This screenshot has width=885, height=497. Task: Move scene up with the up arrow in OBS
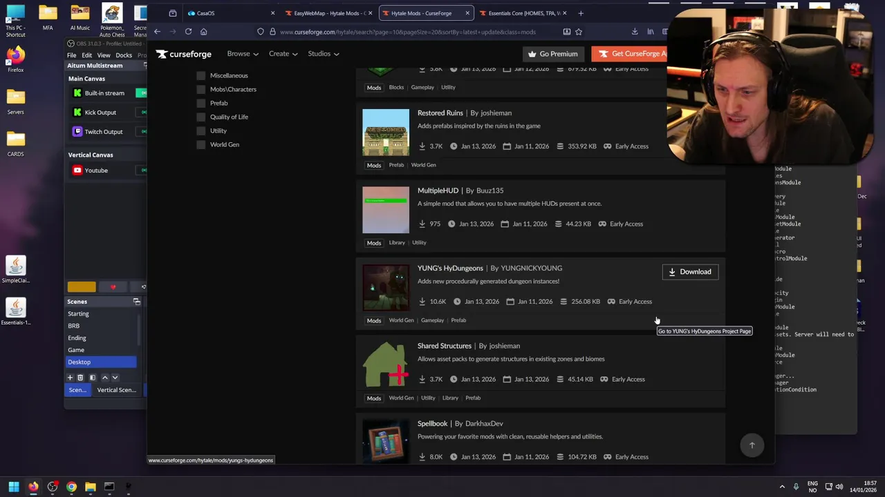105,378
